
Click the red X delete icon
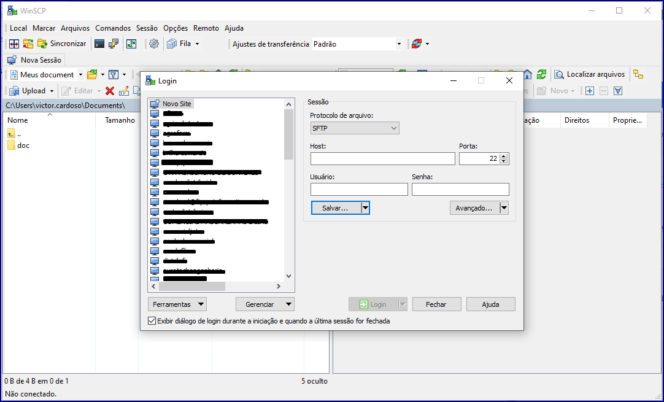[x=110, y=91]
